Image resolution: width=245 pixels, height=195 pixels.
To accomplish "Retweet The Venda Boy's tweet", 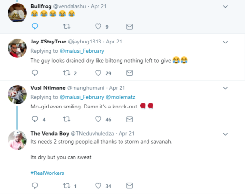I will [67, 186].
